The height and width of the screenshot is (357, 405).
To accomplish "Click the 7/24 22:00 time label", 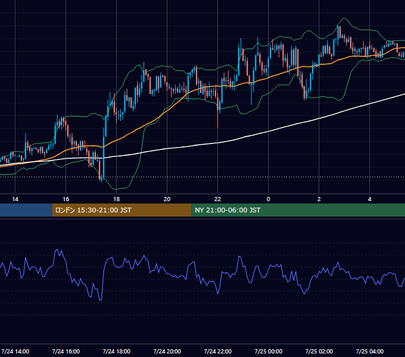I will coord(218,351).
